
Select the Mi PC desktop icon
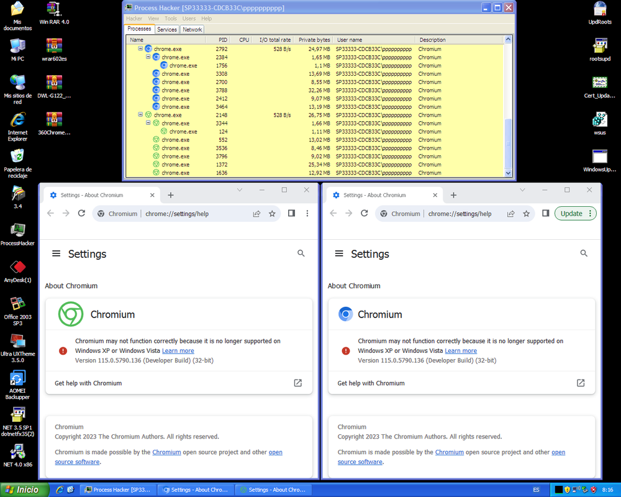[17, 50]
